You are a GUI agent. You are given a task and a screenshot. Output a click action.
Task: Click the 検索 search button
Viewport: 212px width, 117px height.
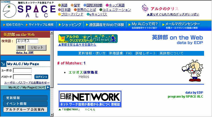click(x=21, y=47)
